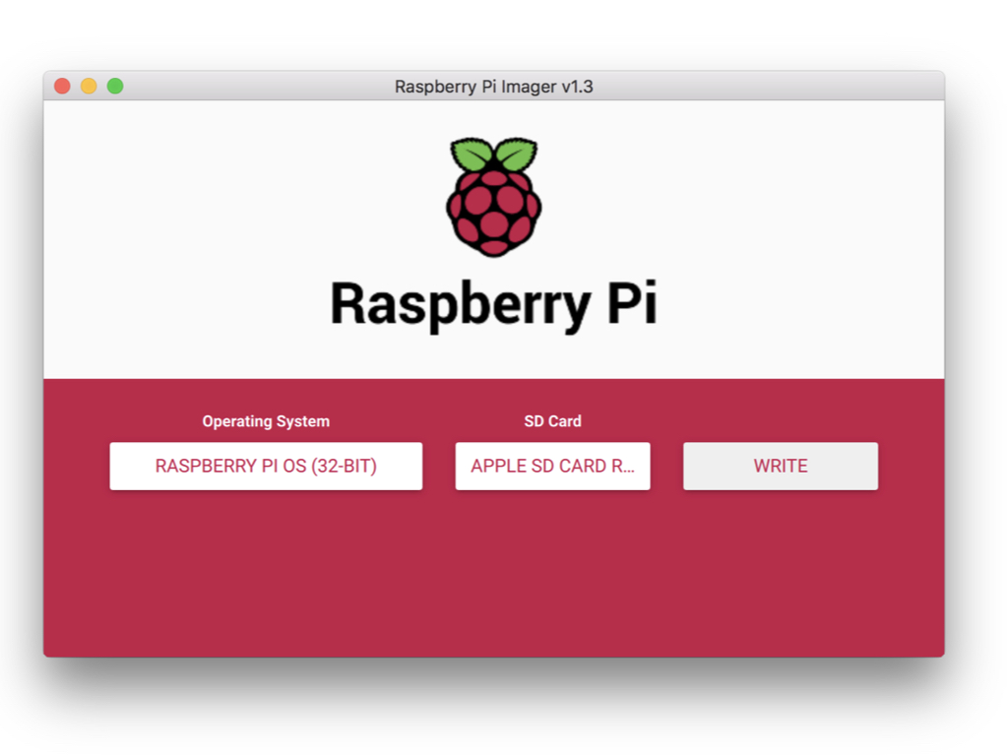1008x756 pixels.
Task: Minimize the window with the yellow button
Action: [89, 87]
